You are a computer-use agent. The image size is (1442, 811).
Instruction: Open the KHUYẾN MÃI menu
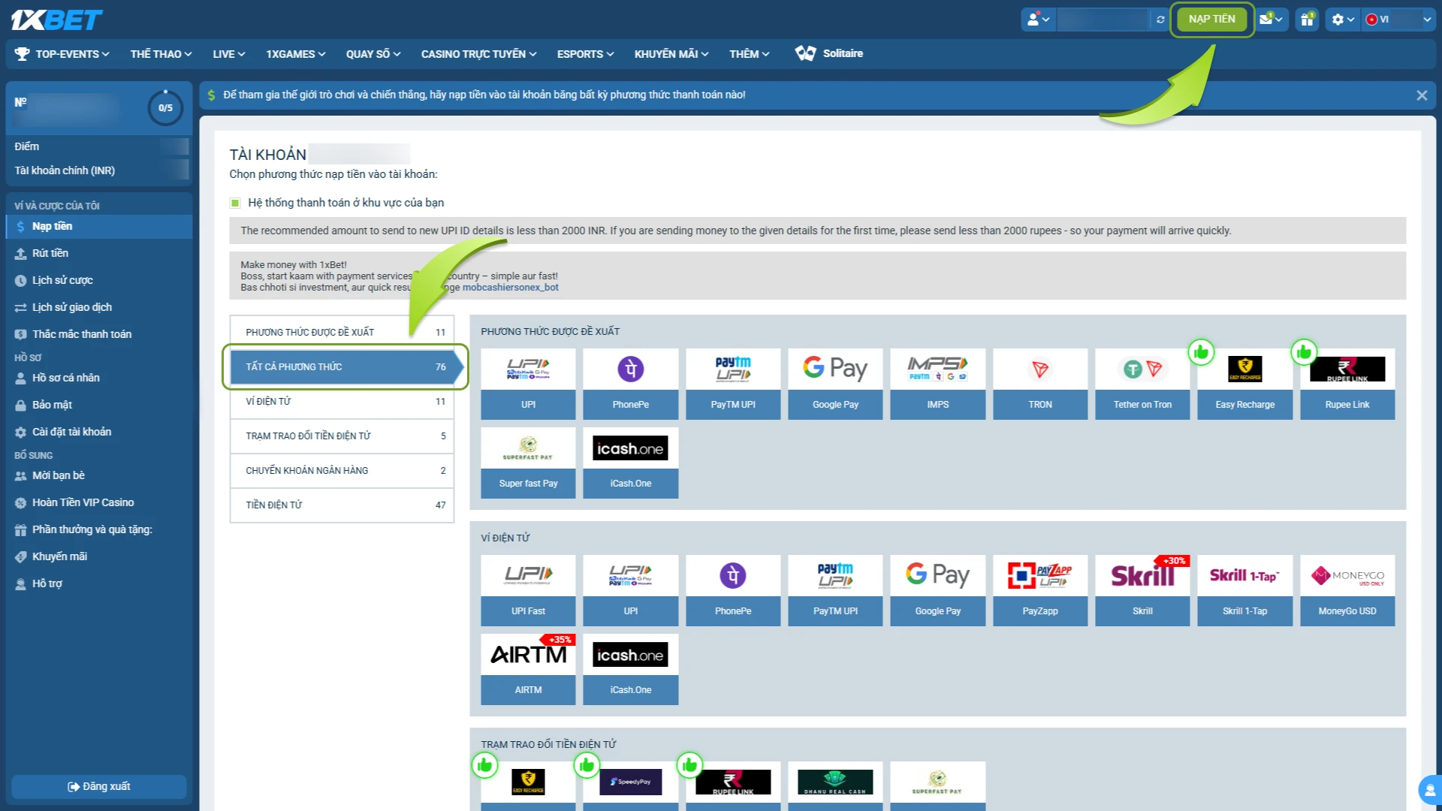(671, 54)
